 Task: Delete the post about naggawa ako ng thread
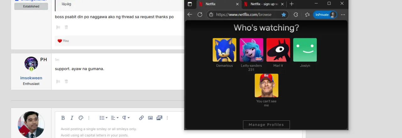[66, 27]
